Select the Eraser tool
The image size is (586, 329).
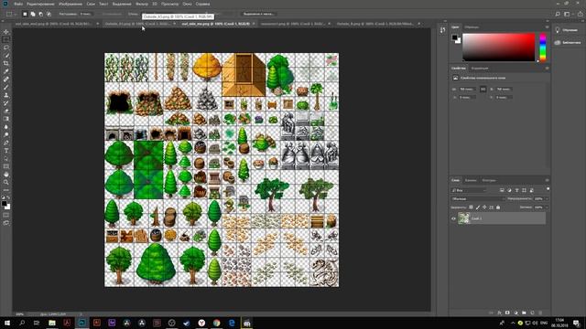pos(6,111)
